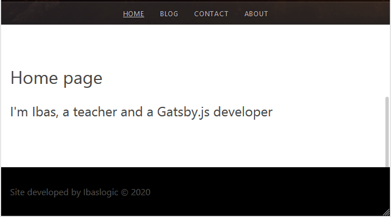Select the "Home page" heading

coord(56,78)
